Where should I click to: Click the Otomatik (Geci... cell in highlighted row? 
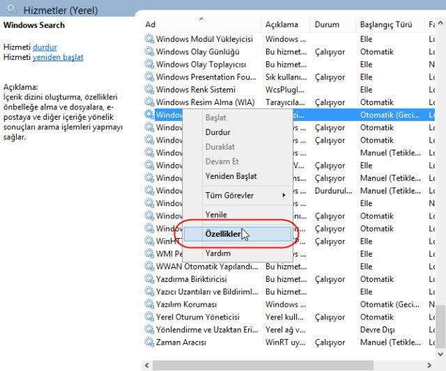tap(390, 115)
